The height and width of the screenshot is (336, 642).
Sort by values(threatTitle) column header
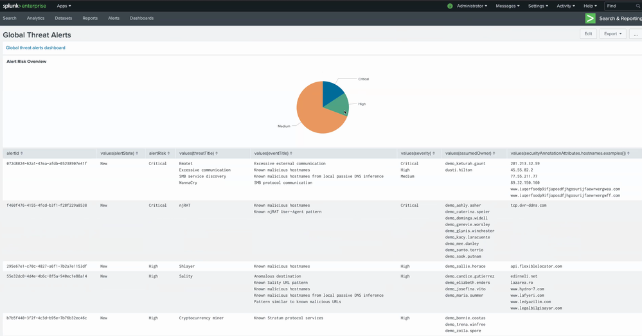(x=199, y=153)
